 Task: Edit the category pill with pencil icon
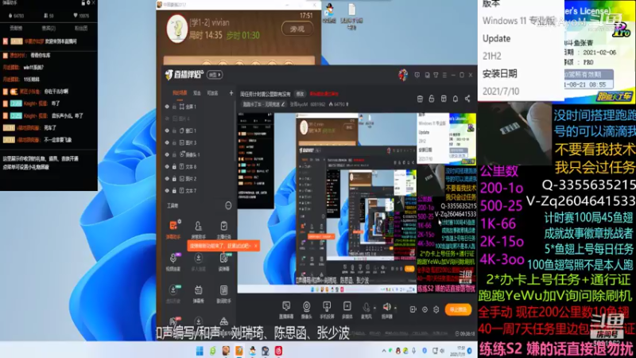click(264, 104)
